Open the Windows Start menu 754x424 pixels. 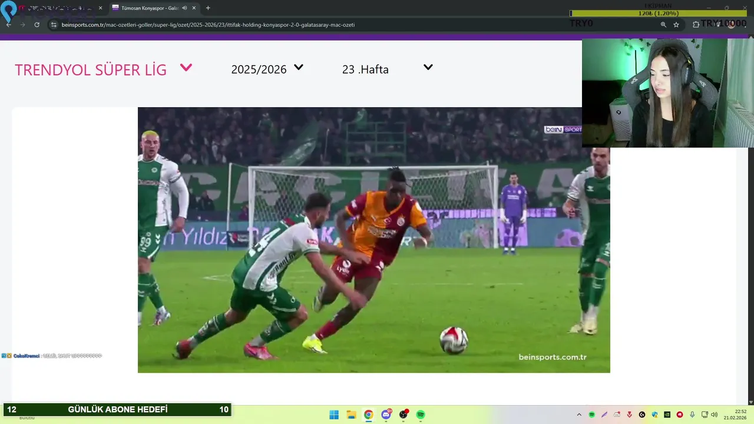click(334, 415)
